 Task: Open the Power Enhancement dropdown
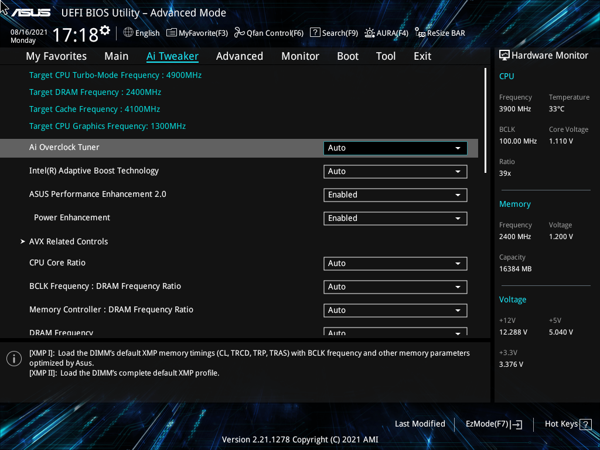396,218
